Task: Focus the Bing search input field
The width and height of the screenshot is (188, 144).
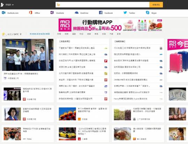Action: point(102,5)
